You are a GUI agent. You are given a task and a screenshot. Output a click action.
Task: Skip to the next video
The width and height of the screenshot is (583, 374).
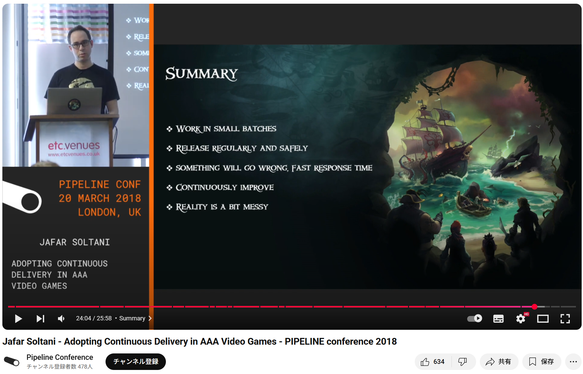[40, 318]
